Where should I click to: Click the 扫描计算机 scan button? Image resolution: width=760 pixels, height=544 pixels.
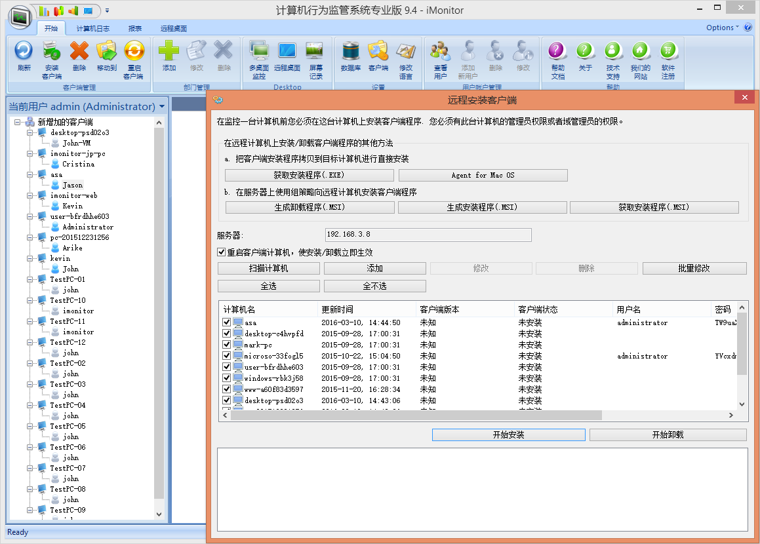point(268,268)
